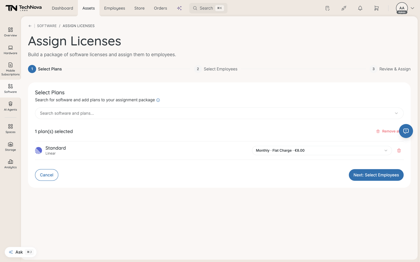Open the Orders tab

[x=160, y=8]
